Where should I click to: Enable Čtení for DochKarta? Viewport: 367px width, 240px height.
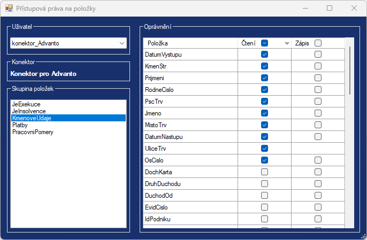point(264,172)
